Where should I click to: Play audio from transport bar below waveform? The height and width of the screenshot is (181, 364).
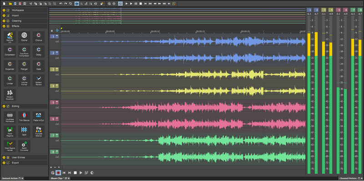[x=81, y=173]
